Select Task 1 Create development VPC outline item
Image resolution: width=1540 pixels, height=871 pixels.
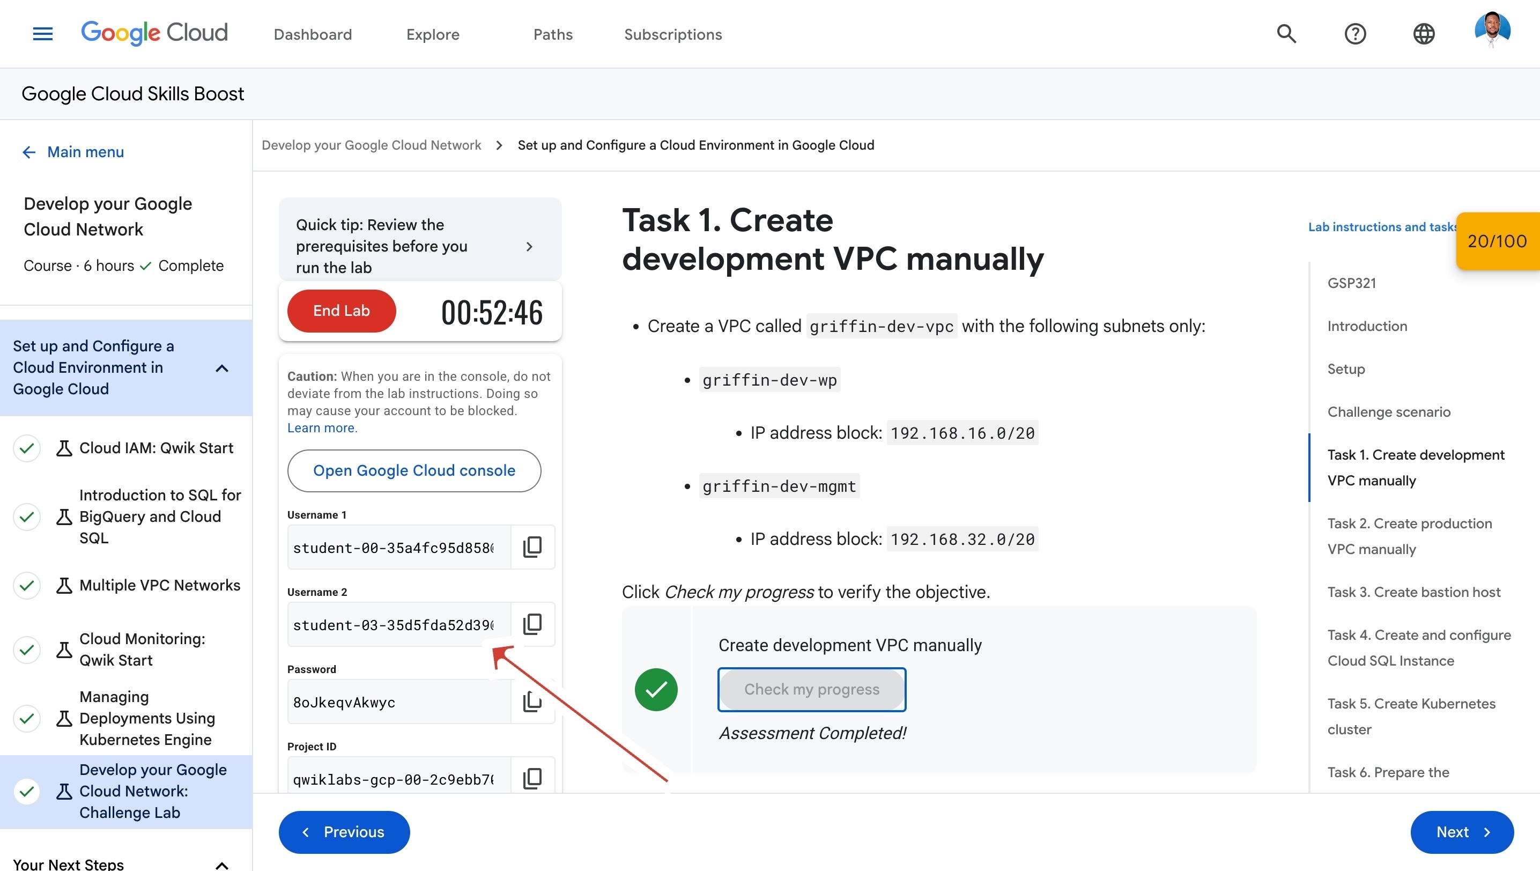(x=1416, y=468)
